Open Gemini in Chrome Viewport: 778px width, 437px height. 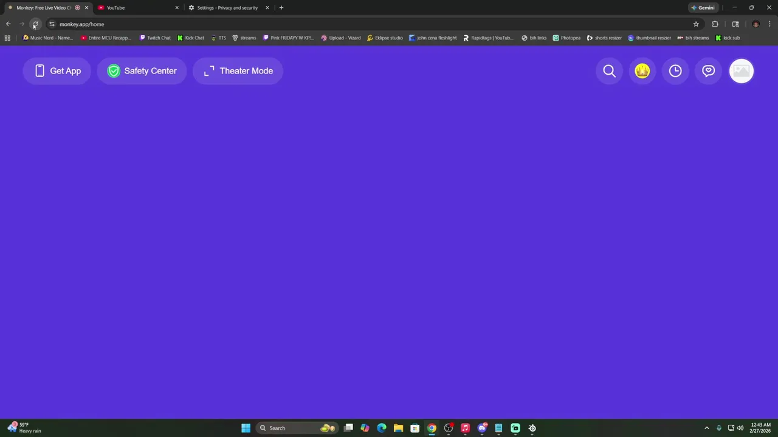[703, 8]
